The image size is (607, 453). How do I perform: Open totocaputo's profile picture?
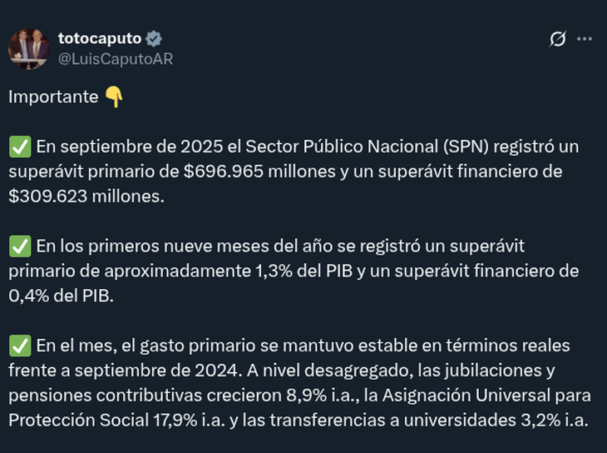point(29,48)
